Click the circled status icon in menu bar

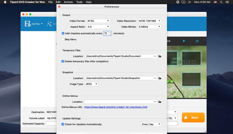[178, 2]
